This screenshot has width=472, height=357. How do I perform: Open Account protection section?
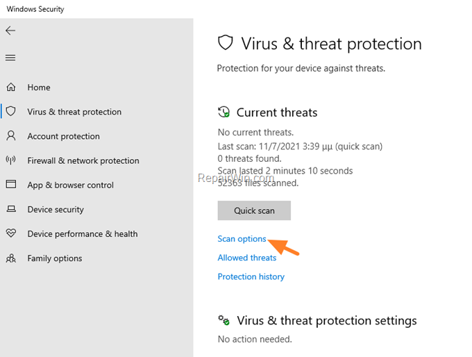[x=64, y=136]
